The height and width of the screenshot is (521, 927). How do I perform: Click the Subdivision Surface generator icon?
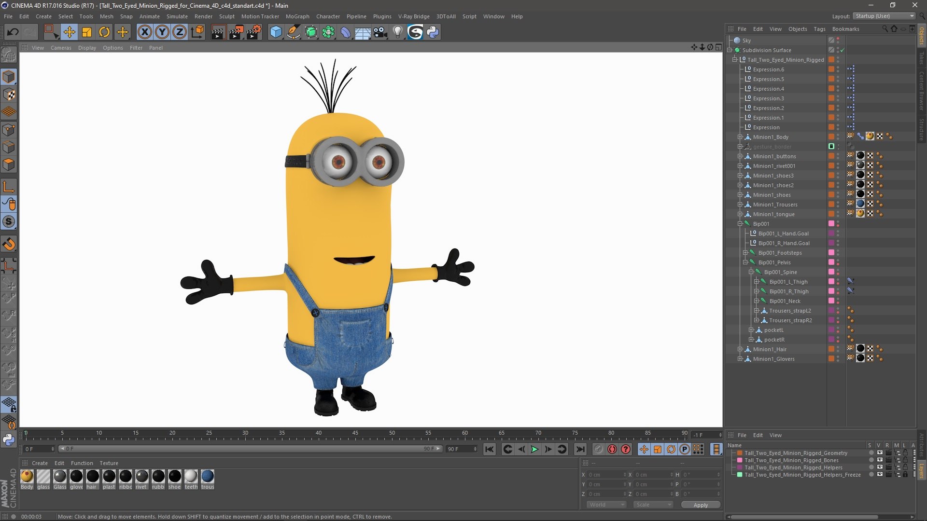[311, 32]
